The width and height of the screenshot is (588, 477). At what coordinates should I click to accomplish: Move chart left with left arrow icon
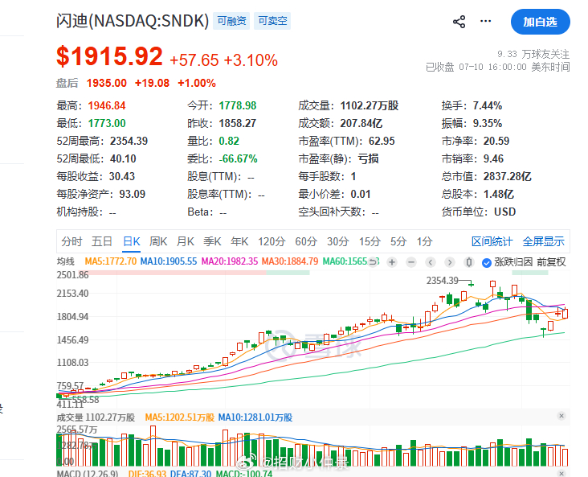pos(431,262)
